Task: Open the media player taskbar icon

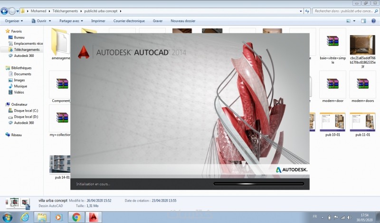Action: click(x=58, y=217)
